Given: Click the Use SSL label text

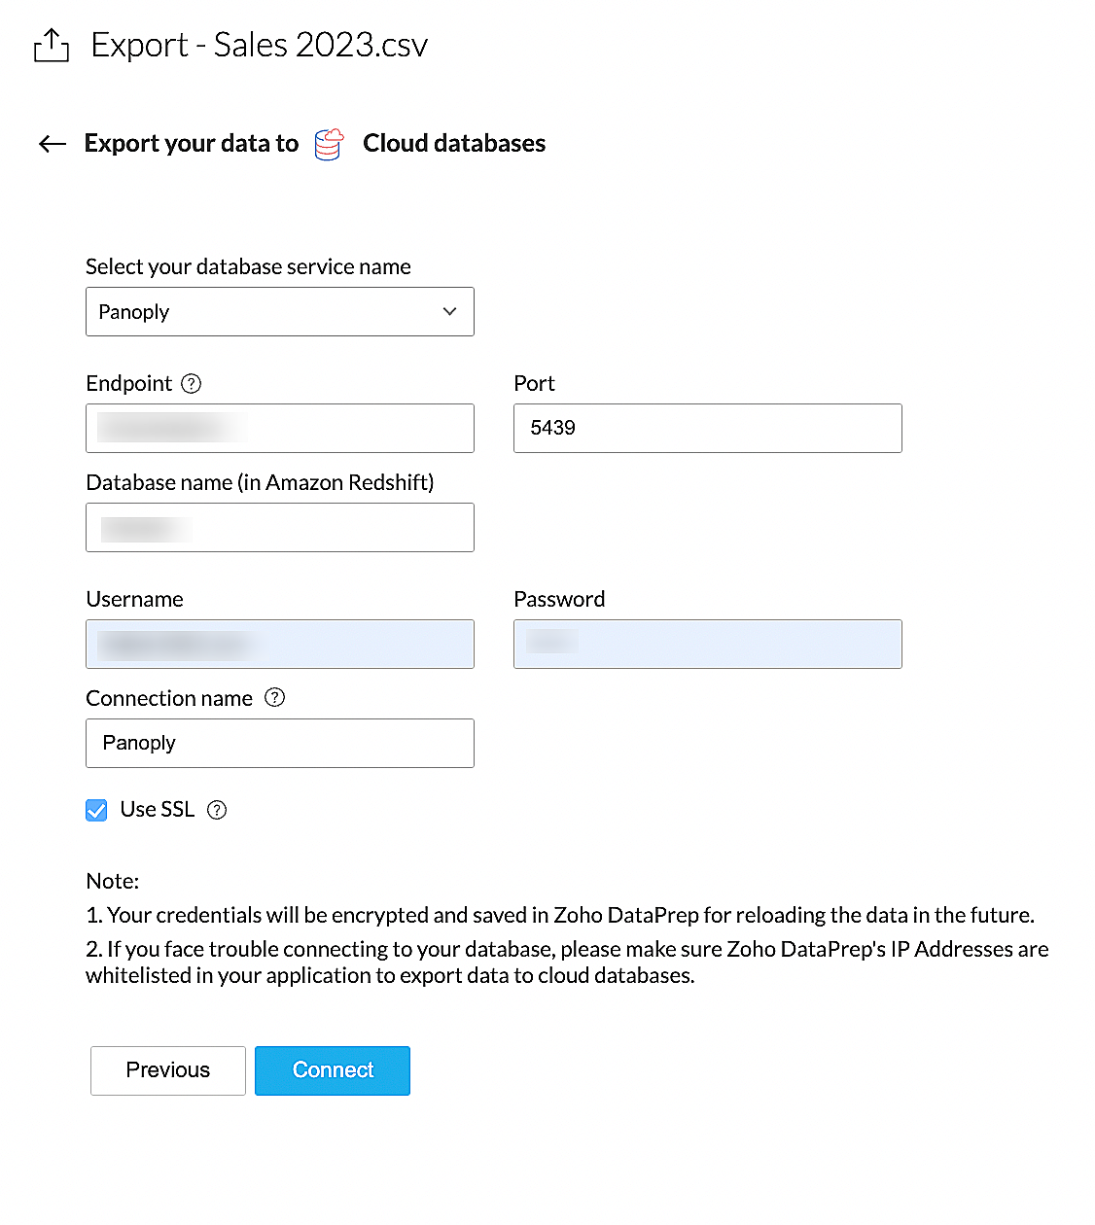Looking at the screenshot, I should click(157, 809).
